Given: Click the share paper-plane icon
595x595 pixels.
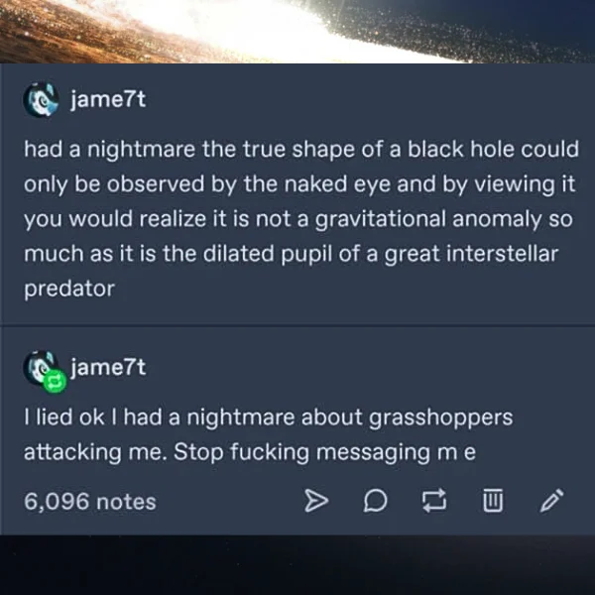Looking at the screenshot, I should [316, 501].
